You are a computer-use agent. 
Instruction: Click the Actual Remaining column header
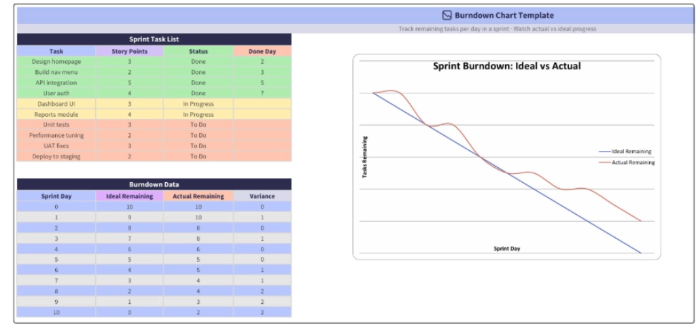coord(198,196)
